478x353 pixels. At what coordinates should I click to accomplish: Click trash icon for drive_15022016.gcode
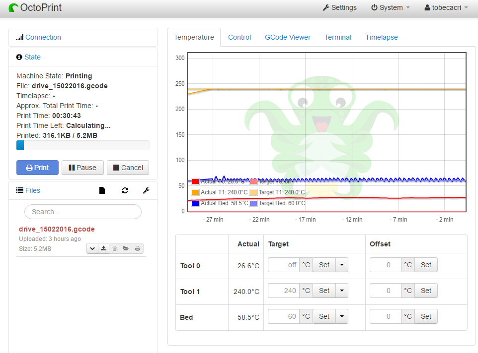click(x=115, y=249)
